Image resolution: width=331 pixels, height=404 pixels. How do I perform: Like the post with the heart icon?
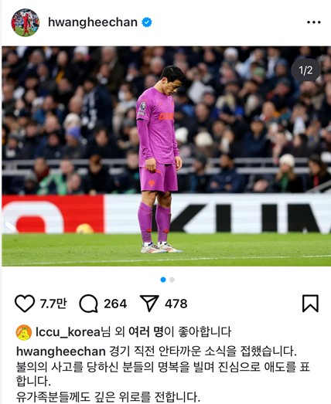pos(25,304)
